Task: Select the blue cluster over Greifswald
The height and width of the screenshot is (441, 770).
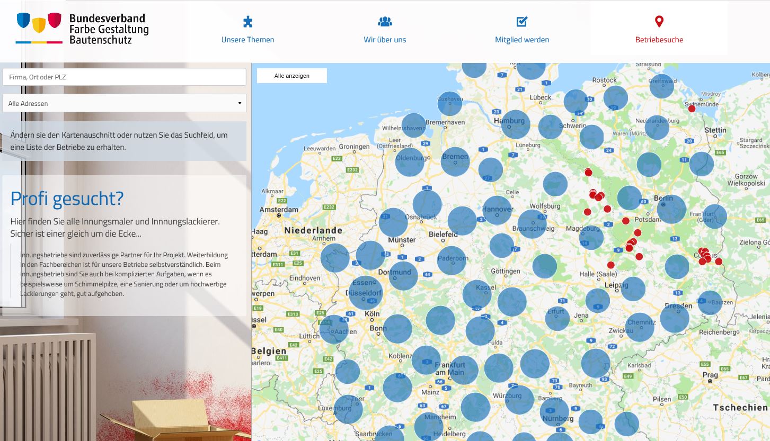Action: click(x=662, y=86)
